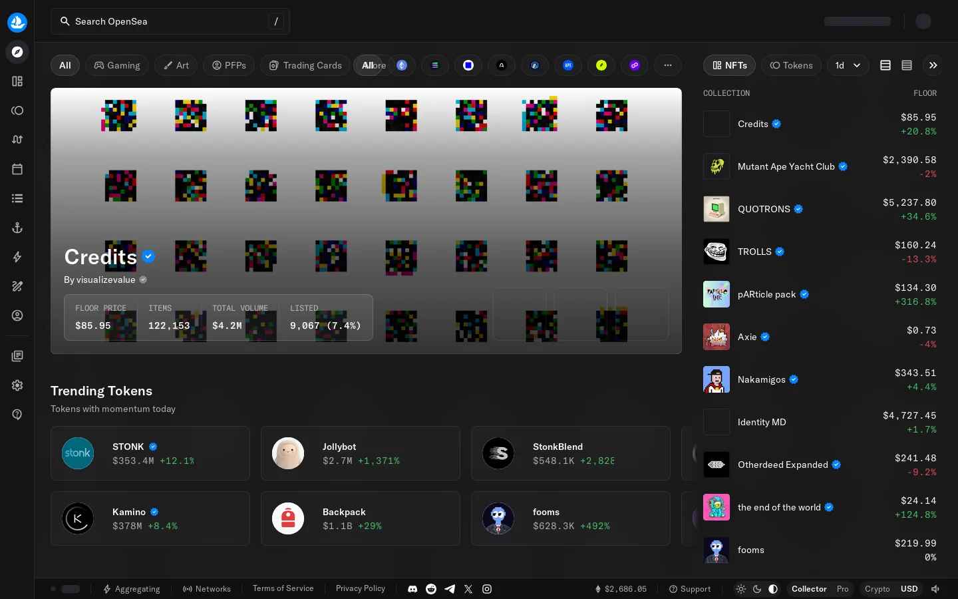Click the Aggregating status button
The width and height of the screenshot is (958, 599).
point(131,589)
